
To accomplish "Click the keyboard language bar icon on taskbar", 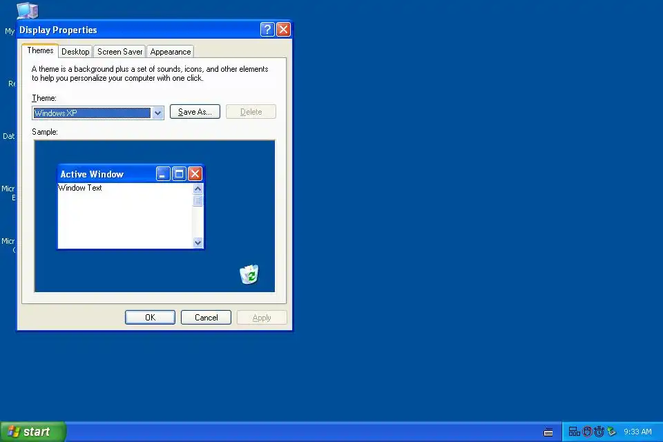I will 548,432.
